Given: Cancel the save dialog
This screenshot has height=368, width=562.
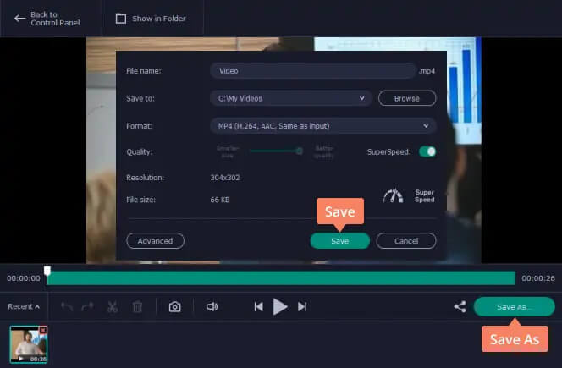Looking at the screenshot, I should click(x=406, y=241).
